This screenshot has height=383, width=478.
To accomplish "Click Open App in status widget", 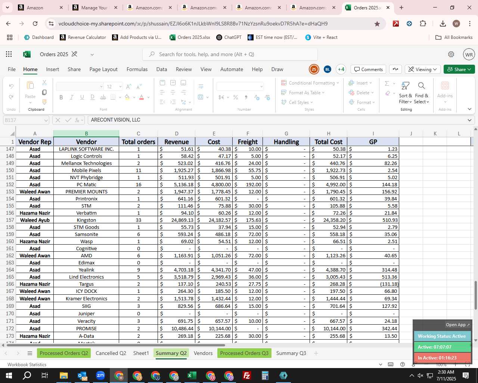I will 457,325.
